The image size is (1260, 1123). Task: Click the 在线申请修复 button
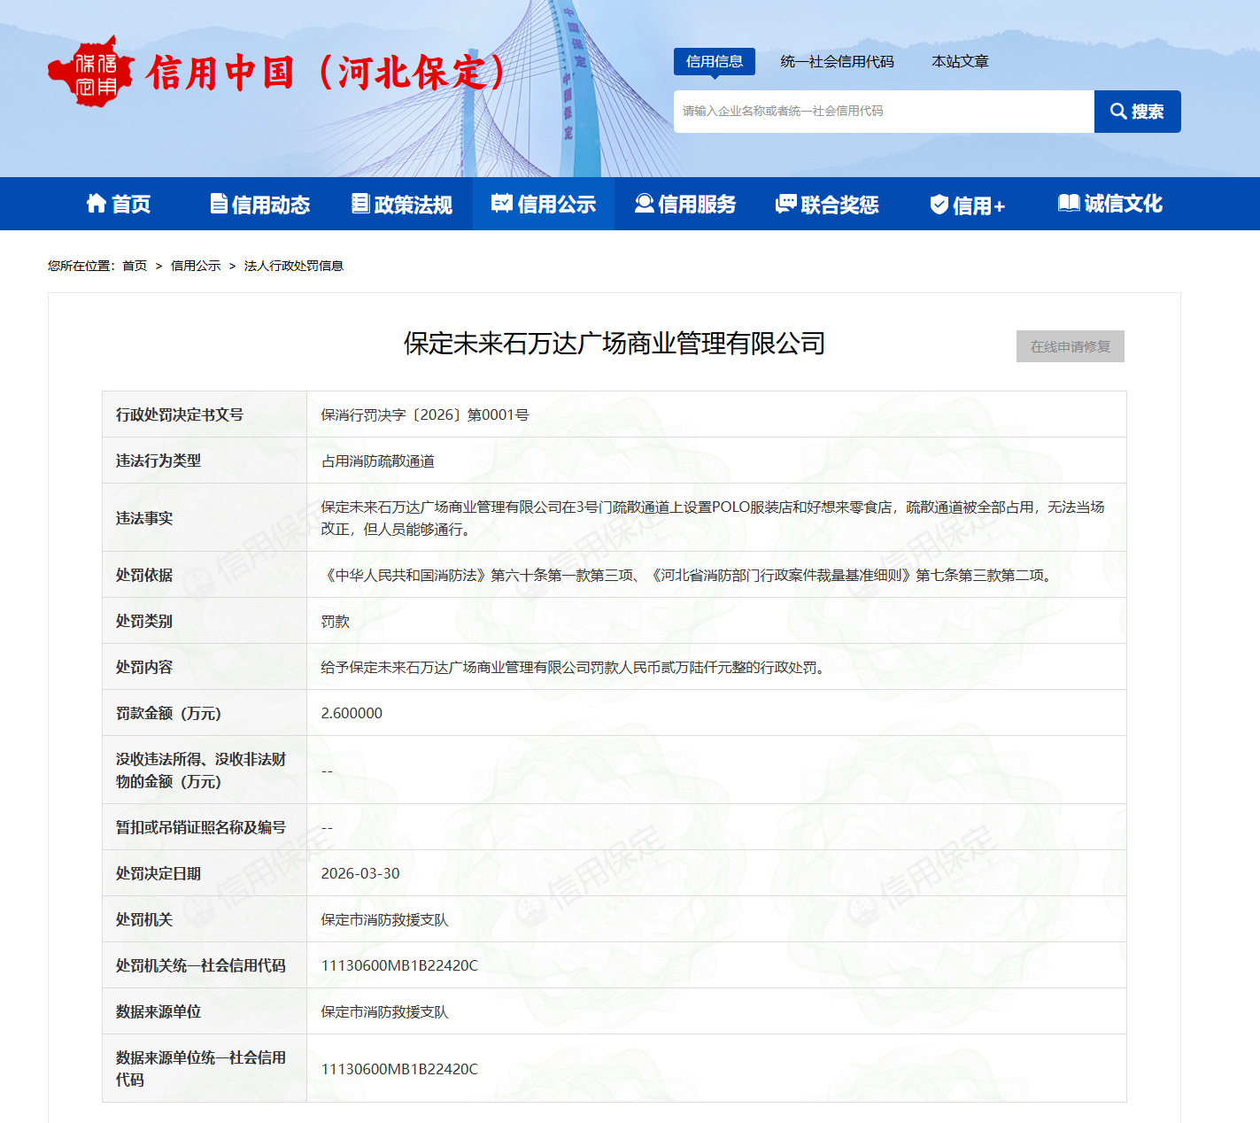coord(1070,346)
